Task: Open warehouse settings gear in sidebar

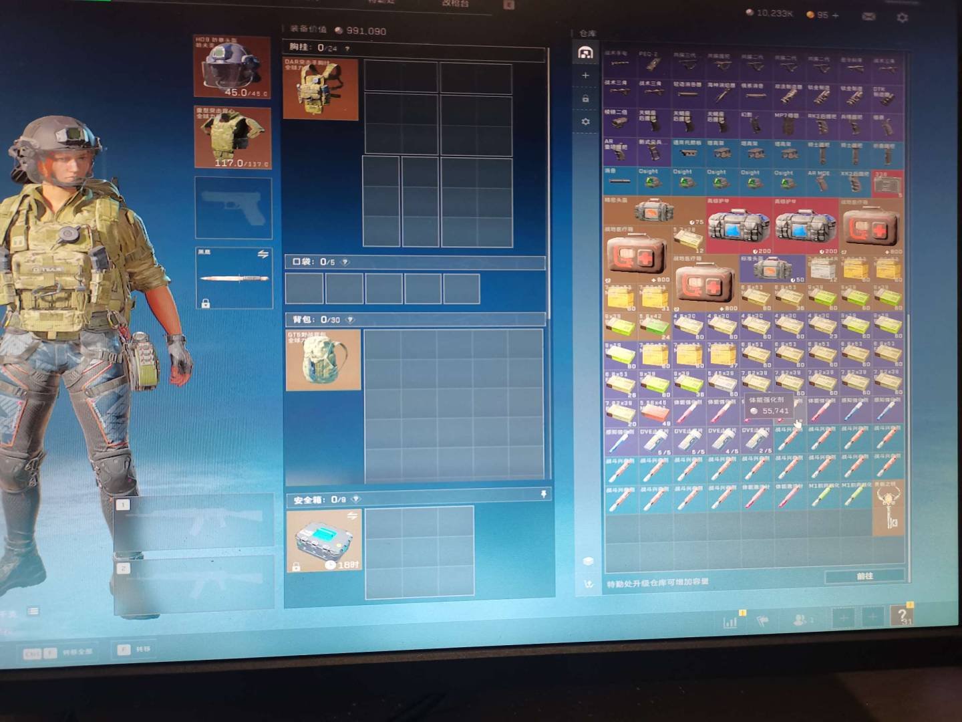Action: pos(586,122)
